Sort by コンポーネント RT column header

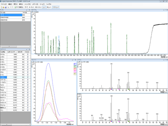(12, 52)
